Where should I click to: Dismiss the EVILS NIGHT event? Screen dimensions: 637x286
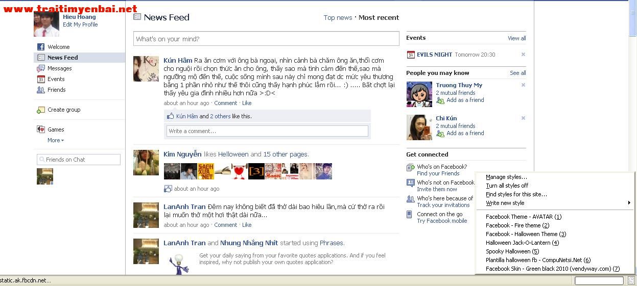pyautogui.click(x=523, y=54)
